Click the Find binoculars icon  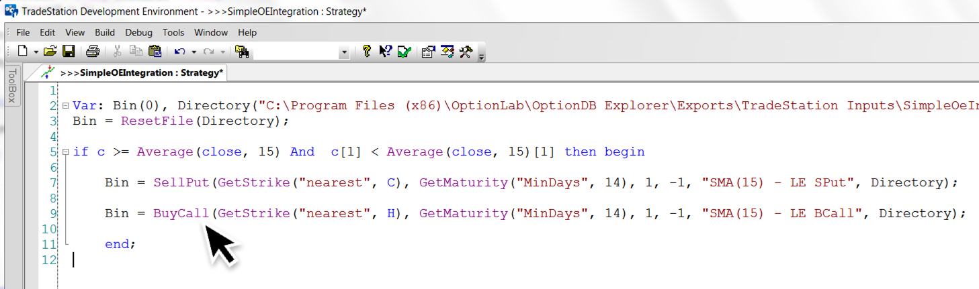(242, 52)
